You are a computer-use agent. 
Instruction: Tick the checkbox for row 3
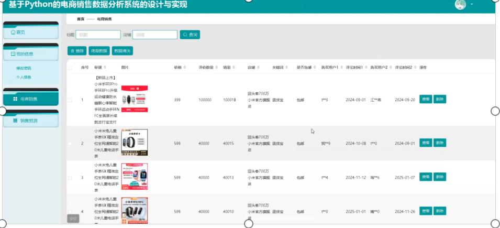tap(70, 178)
